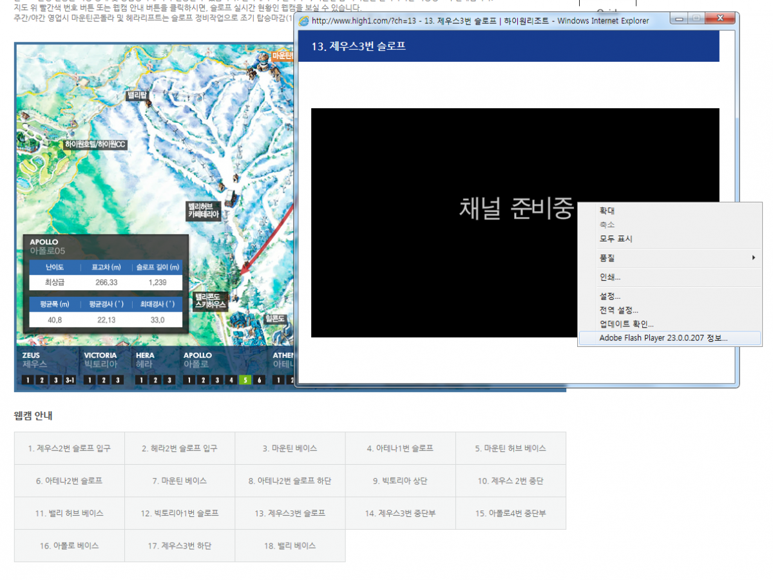Screen dimensions: 773x580
Task: Choose 업데이트 확인... in context menu
Action: (x=670, y=324)
